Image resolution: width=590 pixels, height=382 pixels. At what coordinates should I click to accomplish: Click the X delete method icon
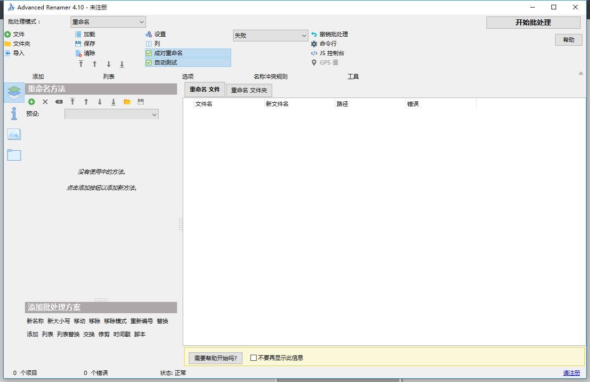tap(45, 102)
